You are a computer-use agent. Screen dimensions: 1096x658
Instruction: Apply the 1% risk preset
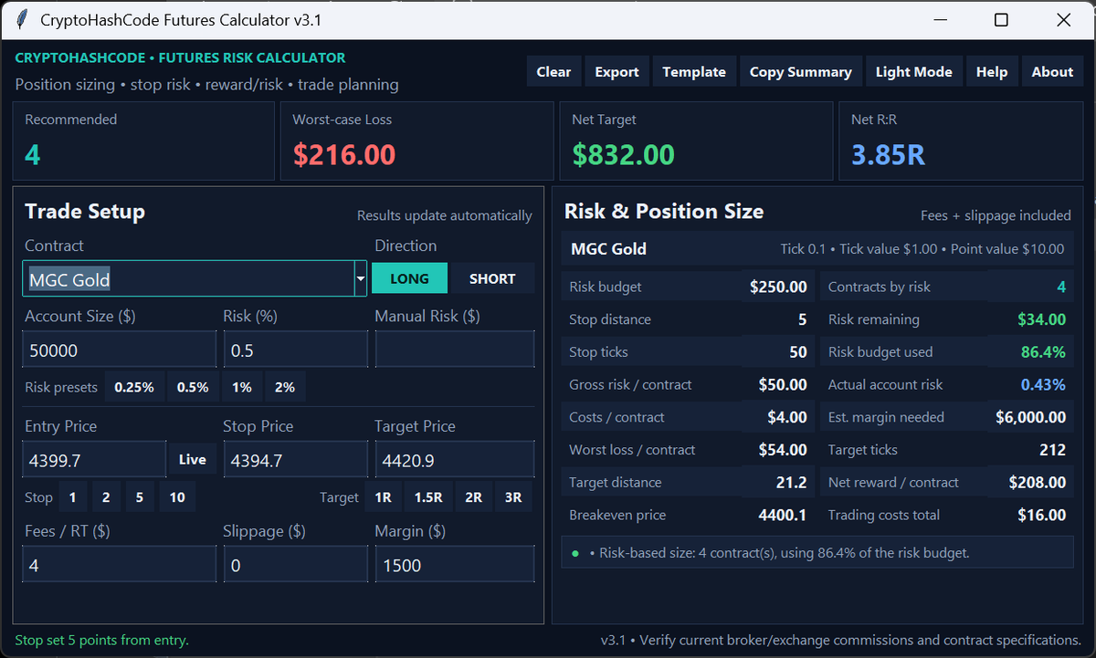(241, 387)
